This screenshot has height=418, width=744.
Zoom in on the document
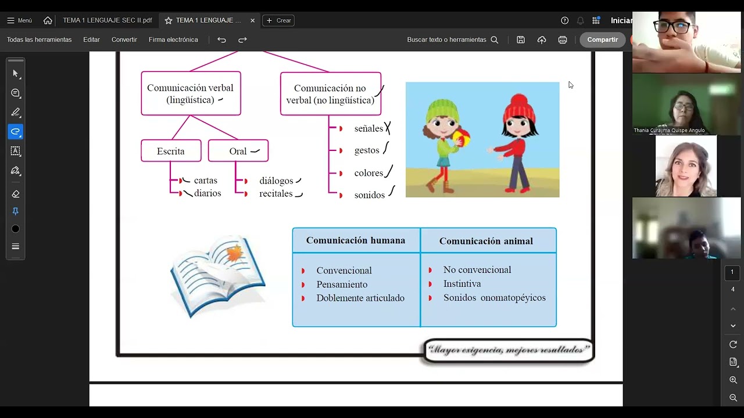[733, 380]
